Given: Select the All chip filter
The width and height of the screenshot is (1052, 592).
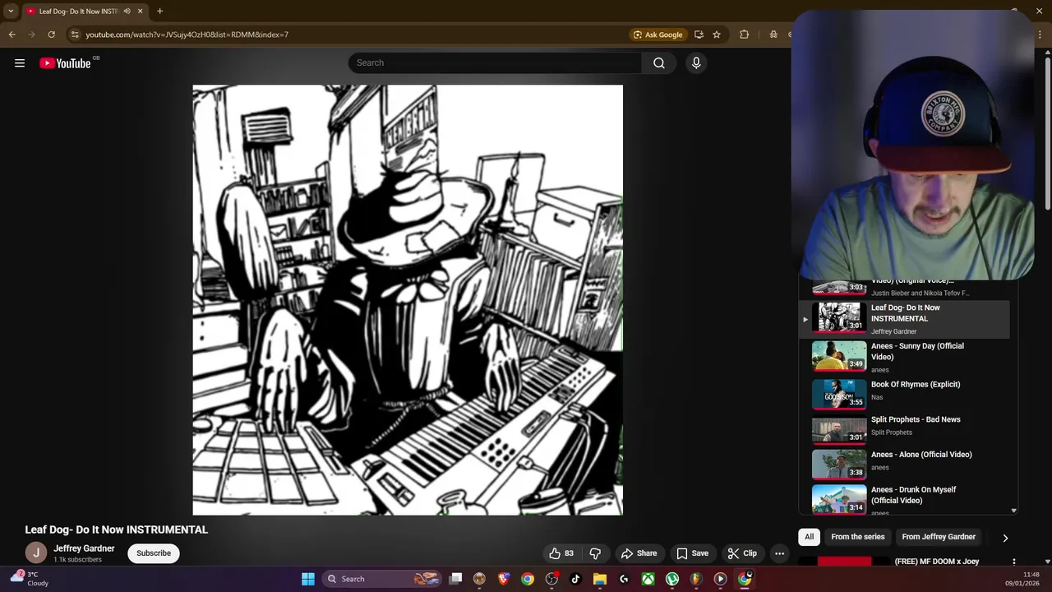Looking at the screenshot, I should click(809, 537).
